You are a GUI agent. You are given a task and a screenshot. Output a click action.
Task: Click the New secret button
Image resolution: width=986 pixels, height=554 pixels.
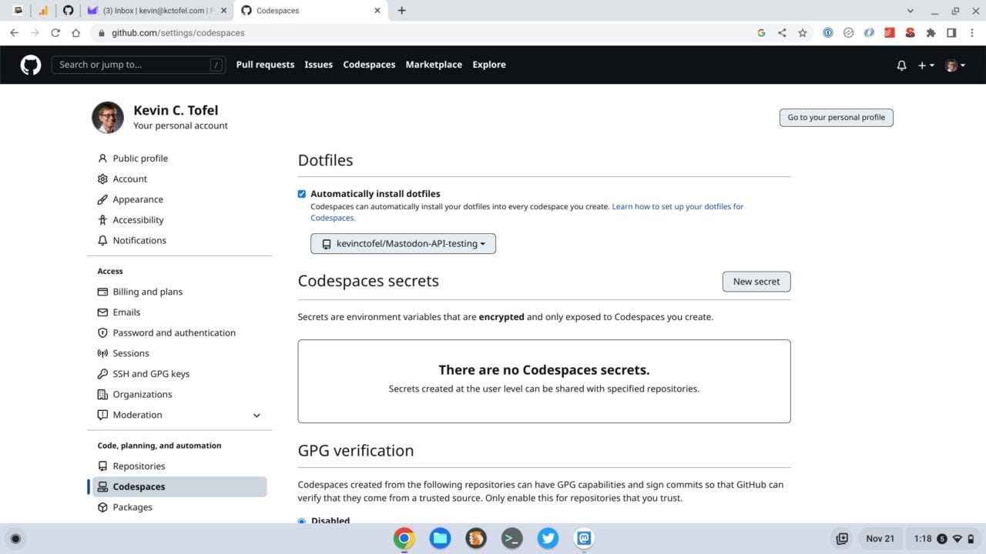[756, 282]
